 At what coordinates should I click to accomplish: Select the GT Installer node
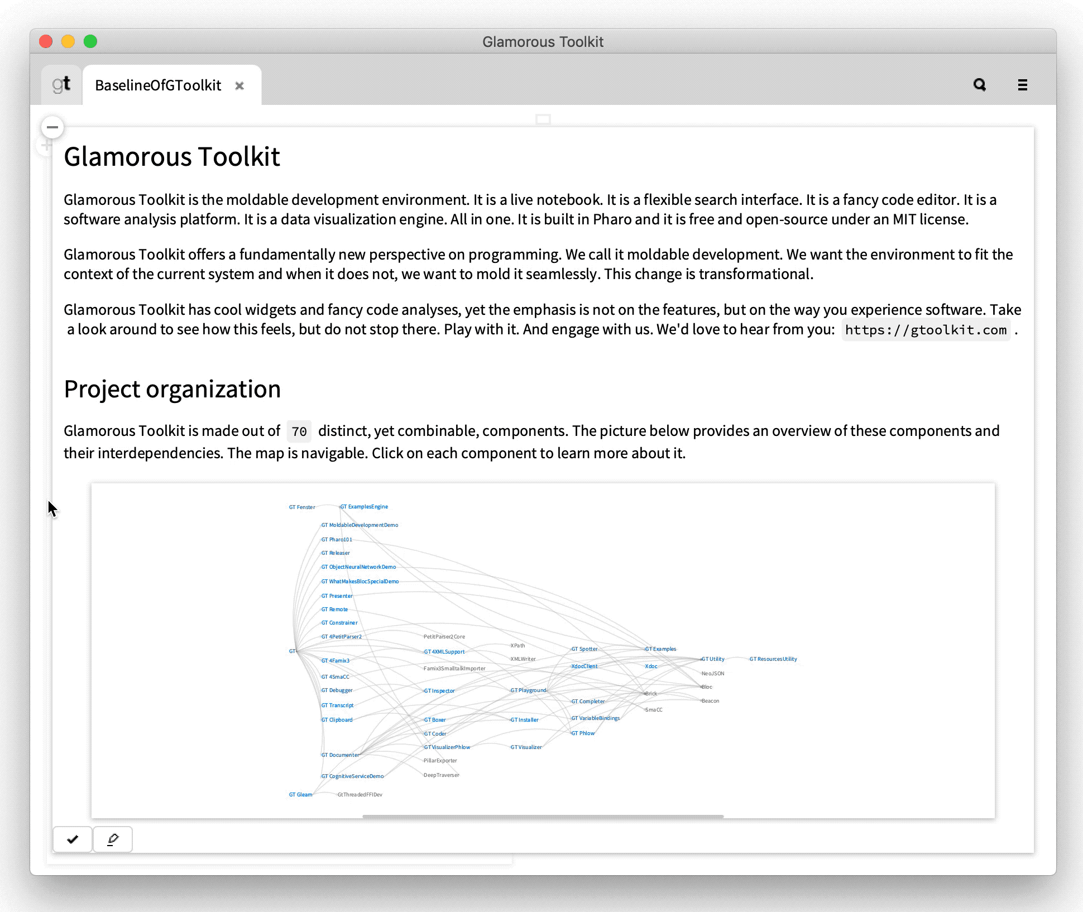pyautogui.click(x=525, y=720)
